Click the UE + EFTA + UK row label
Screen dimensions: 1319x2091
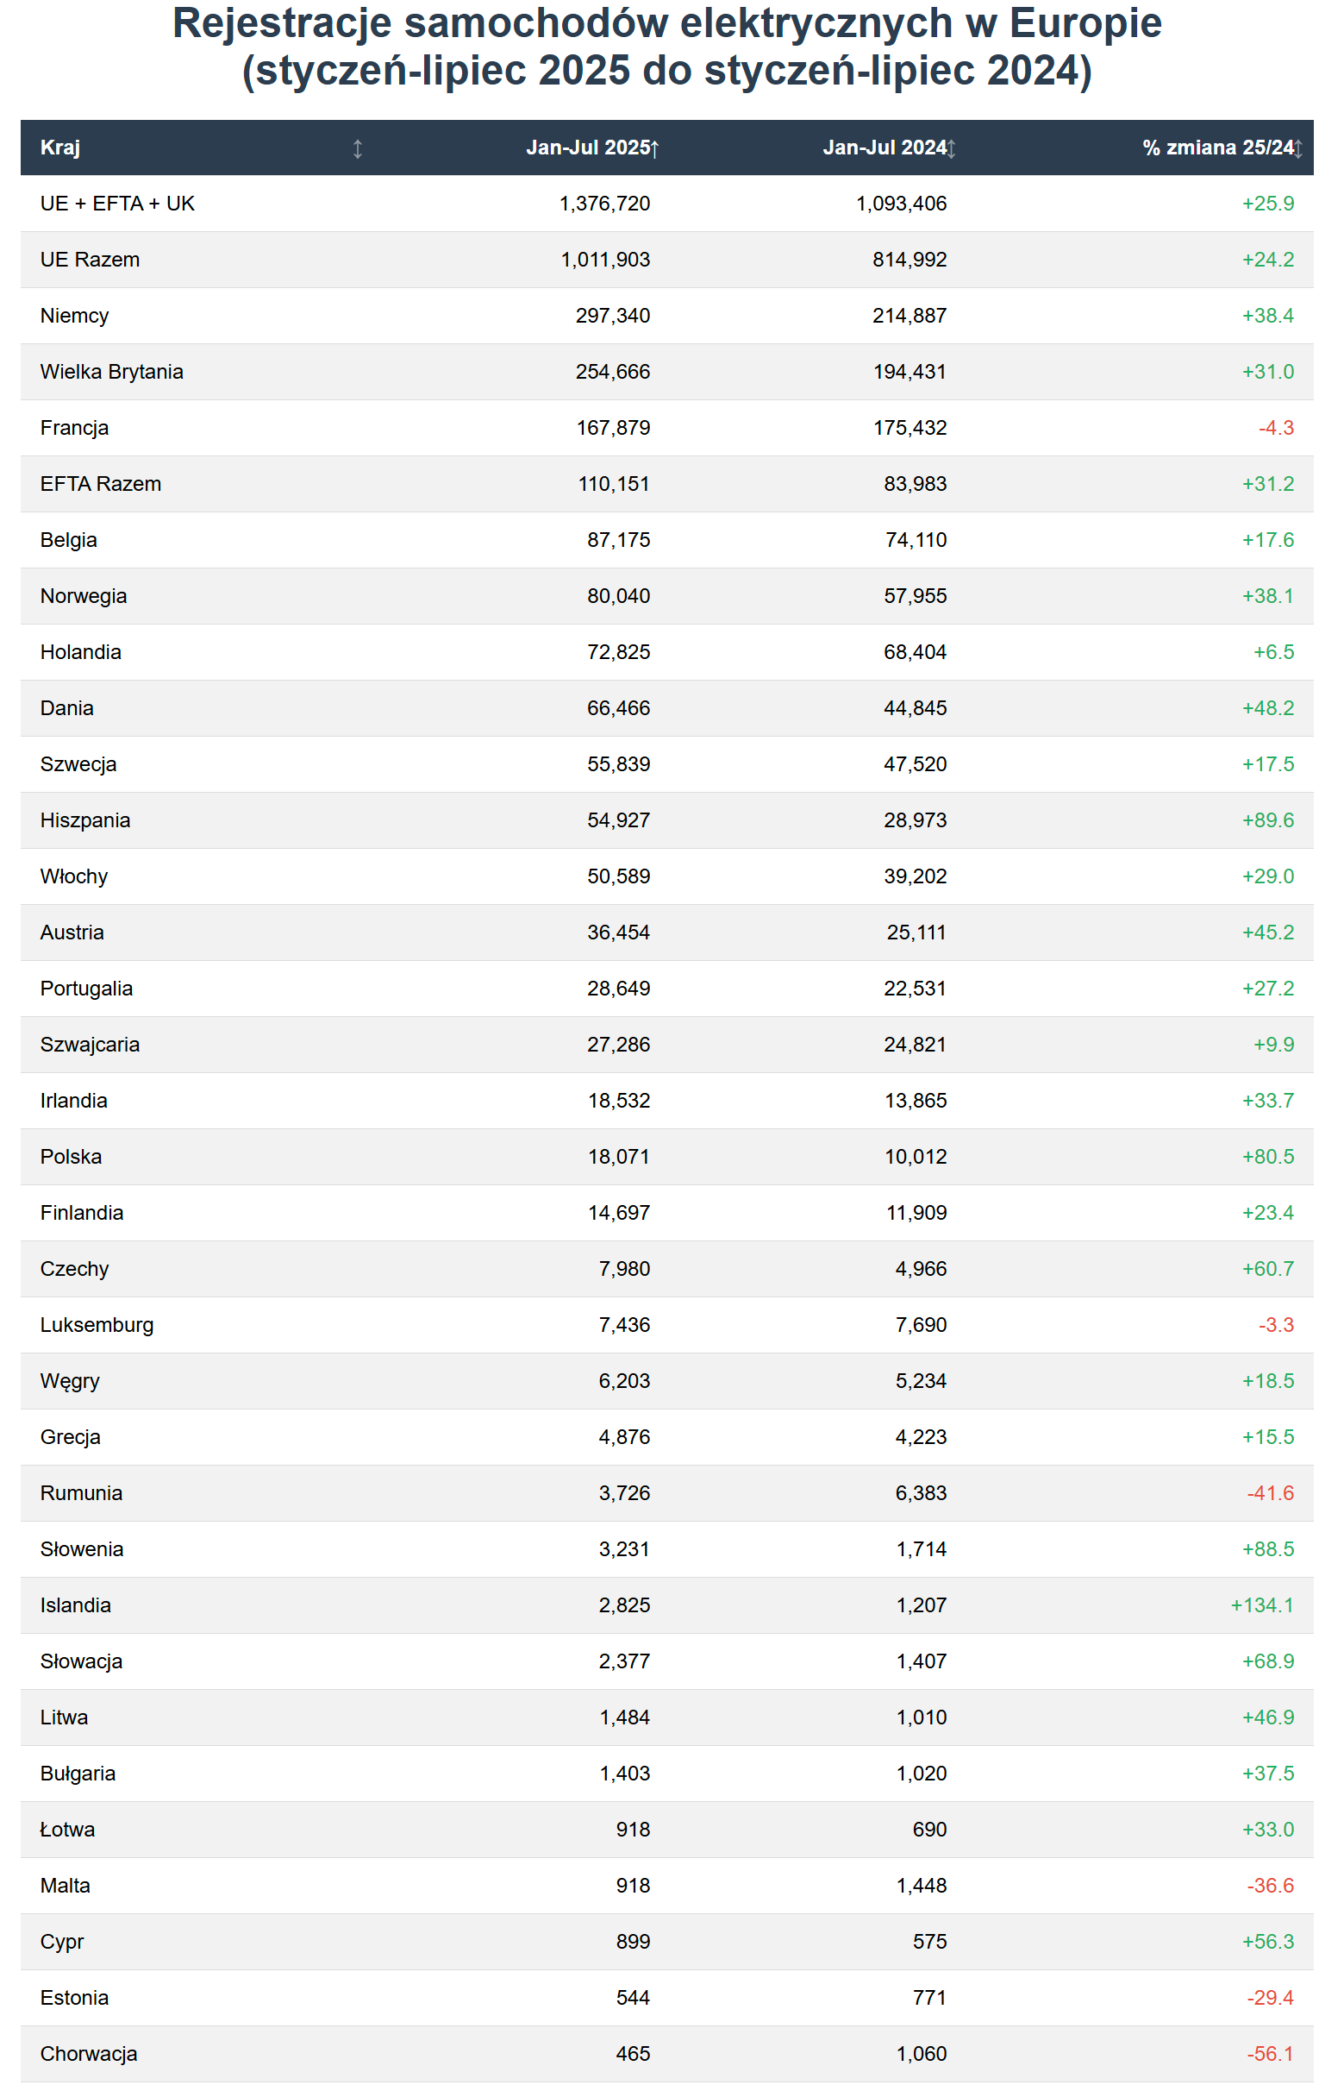click(x=117, y=204)
